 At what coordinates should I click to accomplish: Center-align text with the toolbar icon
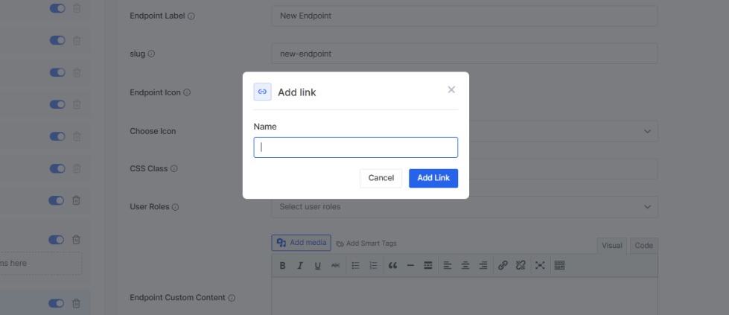[465, 266]
